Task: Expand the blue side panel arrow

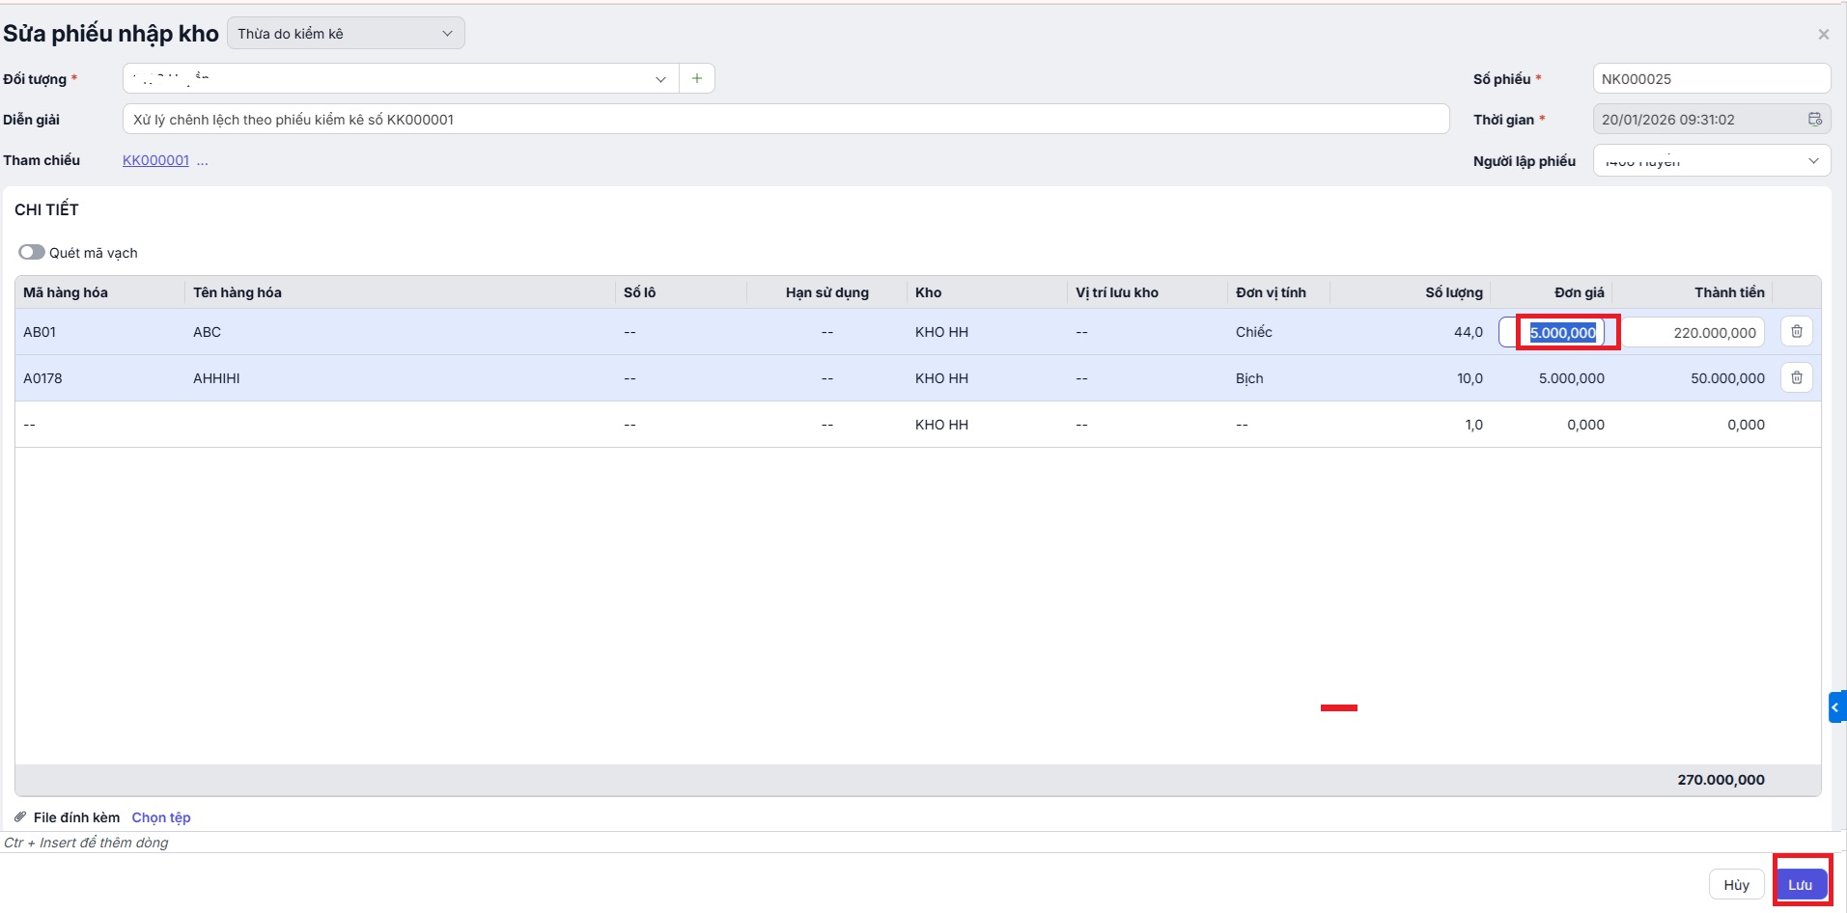Action: [1836, 707]
